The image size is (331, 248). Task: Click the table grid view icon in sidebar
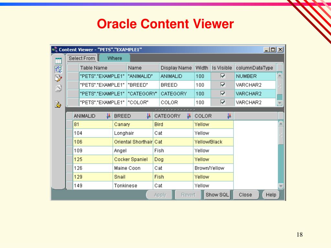[x=58, y=61]
